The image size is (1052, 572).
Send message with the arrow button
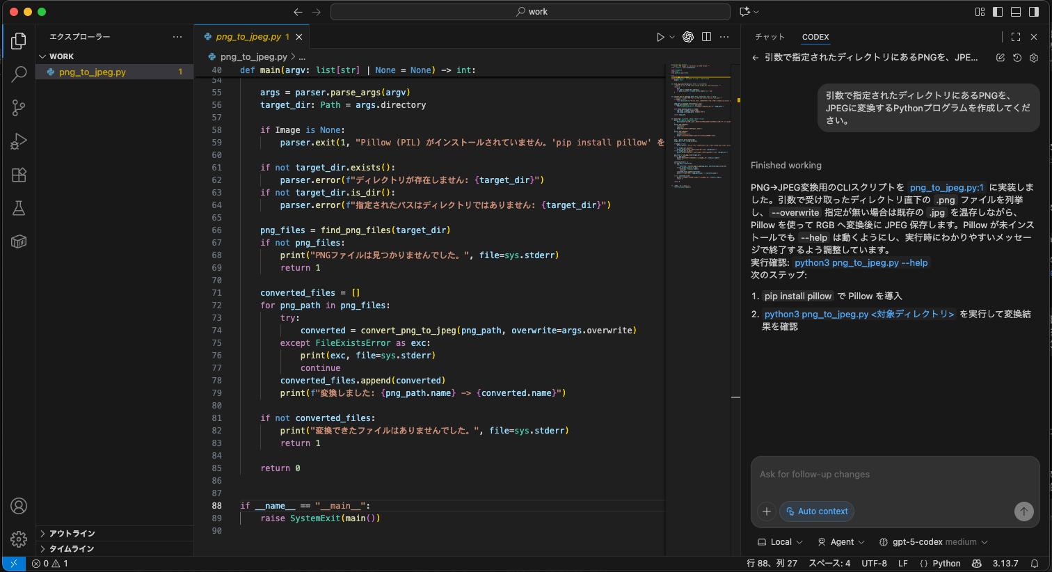click(x=1023, y=511)
